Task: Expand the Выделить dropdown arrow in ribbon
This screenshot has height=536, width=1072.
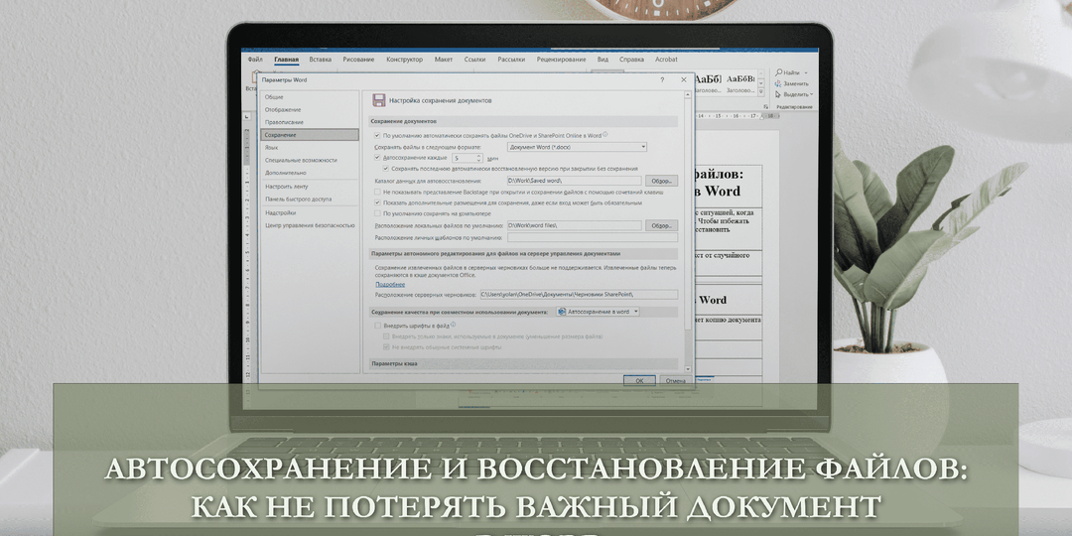Action: tap(812, 94)
